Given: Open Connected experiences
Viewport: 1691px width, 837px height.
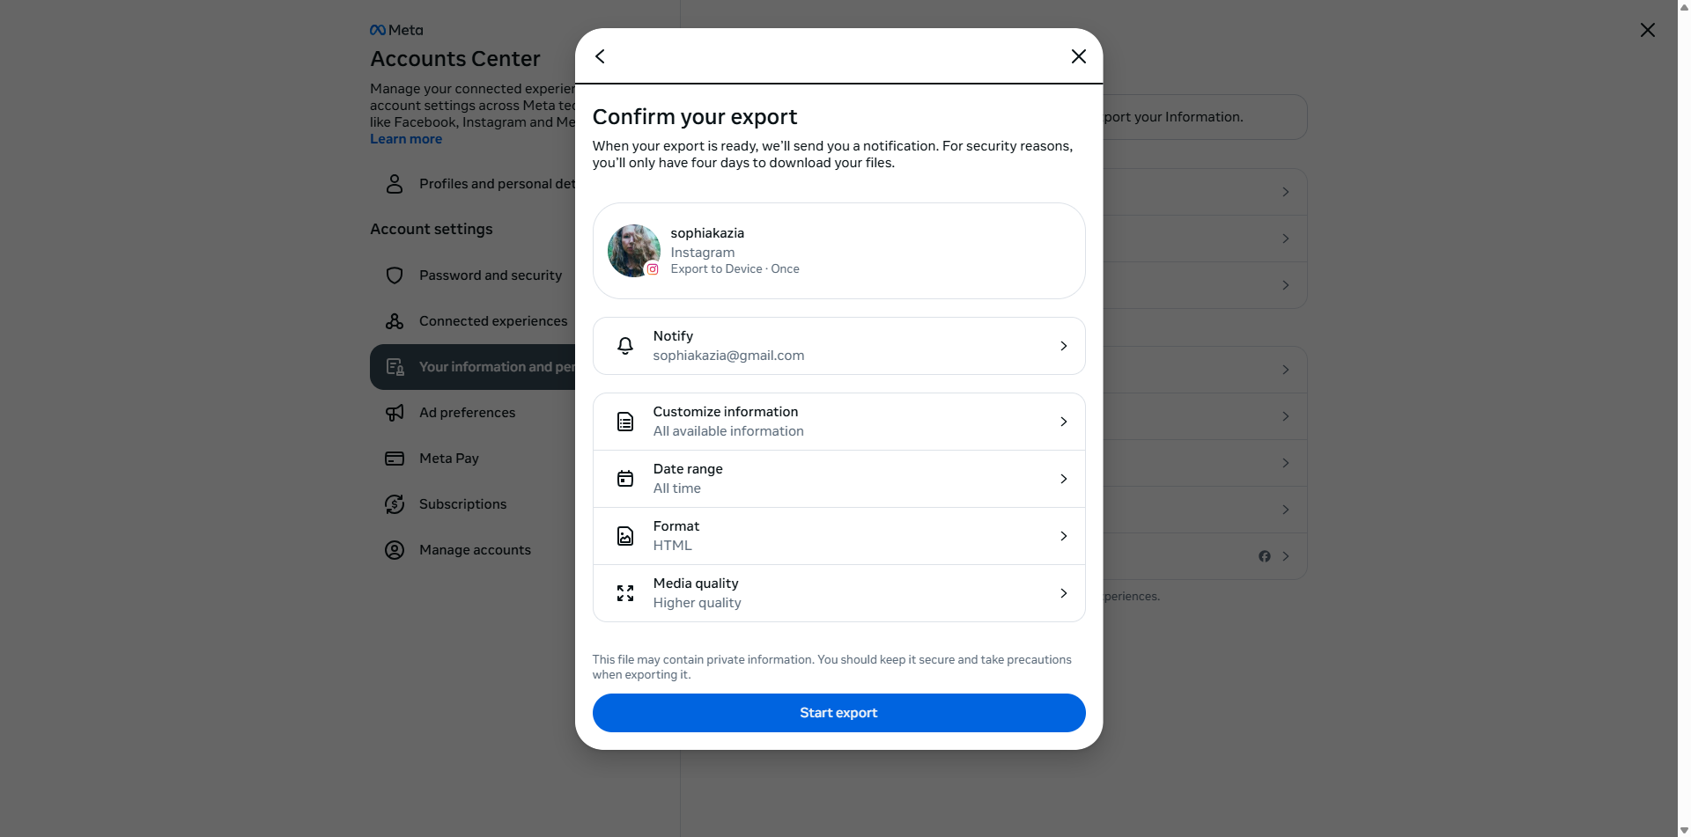Looking at the screenshot, I should click(472, 321).
